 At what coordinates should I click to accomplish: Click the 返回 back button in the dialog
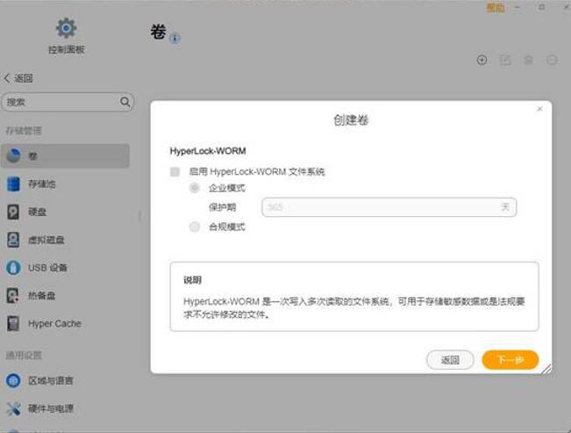(x=450, y=360)
